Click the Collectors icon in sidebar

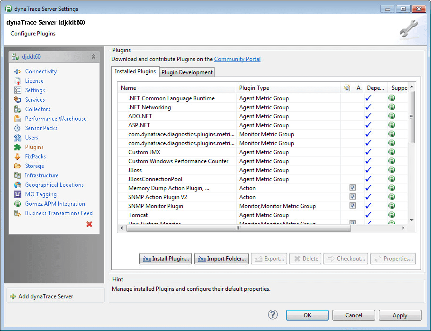pyautogui.click(x=18, y=109)
